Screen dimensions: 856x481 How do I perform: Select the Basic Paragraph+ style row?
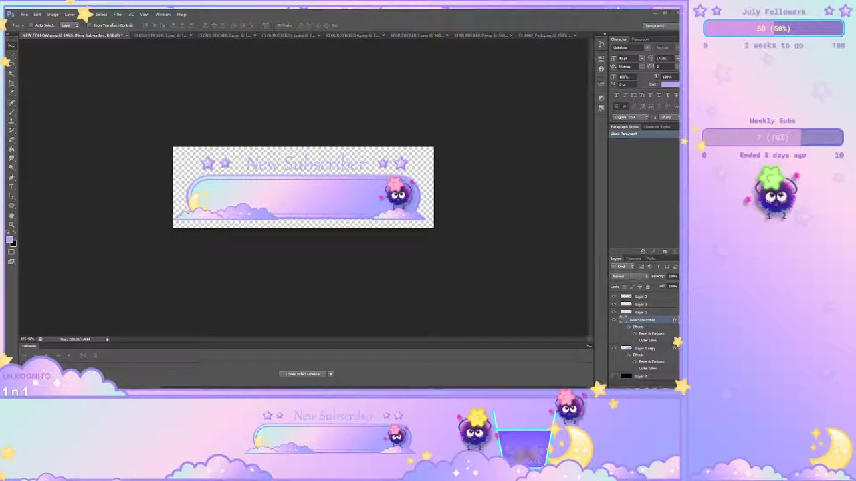(x=644, y=134)
